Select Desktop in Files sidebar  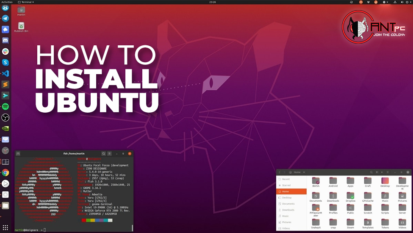pos(291,197)
